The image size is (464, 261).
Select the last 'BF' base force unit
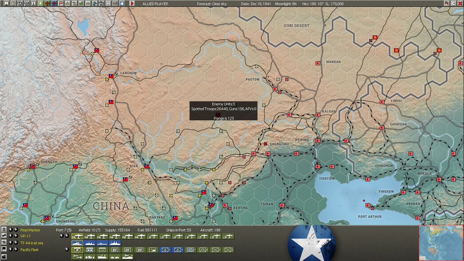tap(140, 250)
